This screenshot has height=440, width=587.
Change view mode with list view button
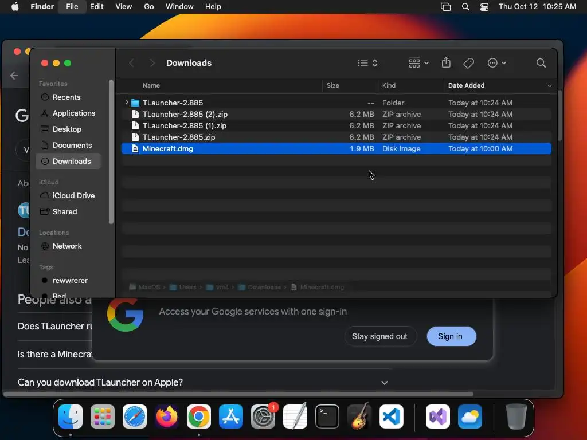pos(367,63)
